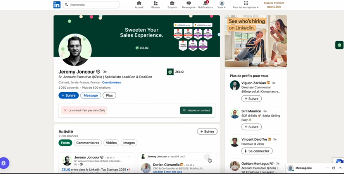344x174 pixels.
Task: Open the Plus options button
Action: coord(109,95)
